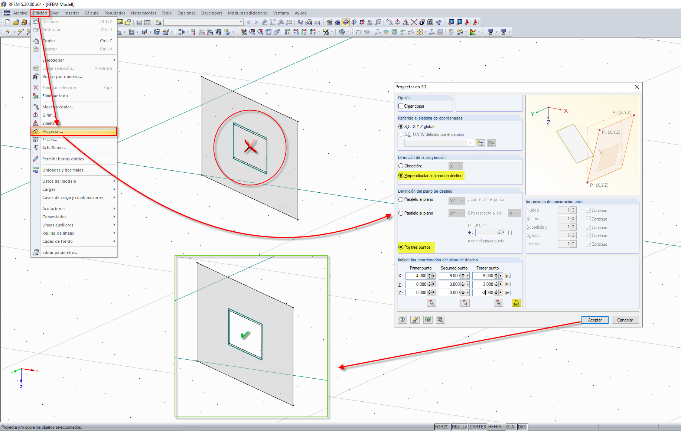Click the rotate tool icon in top toolbar

398,22
